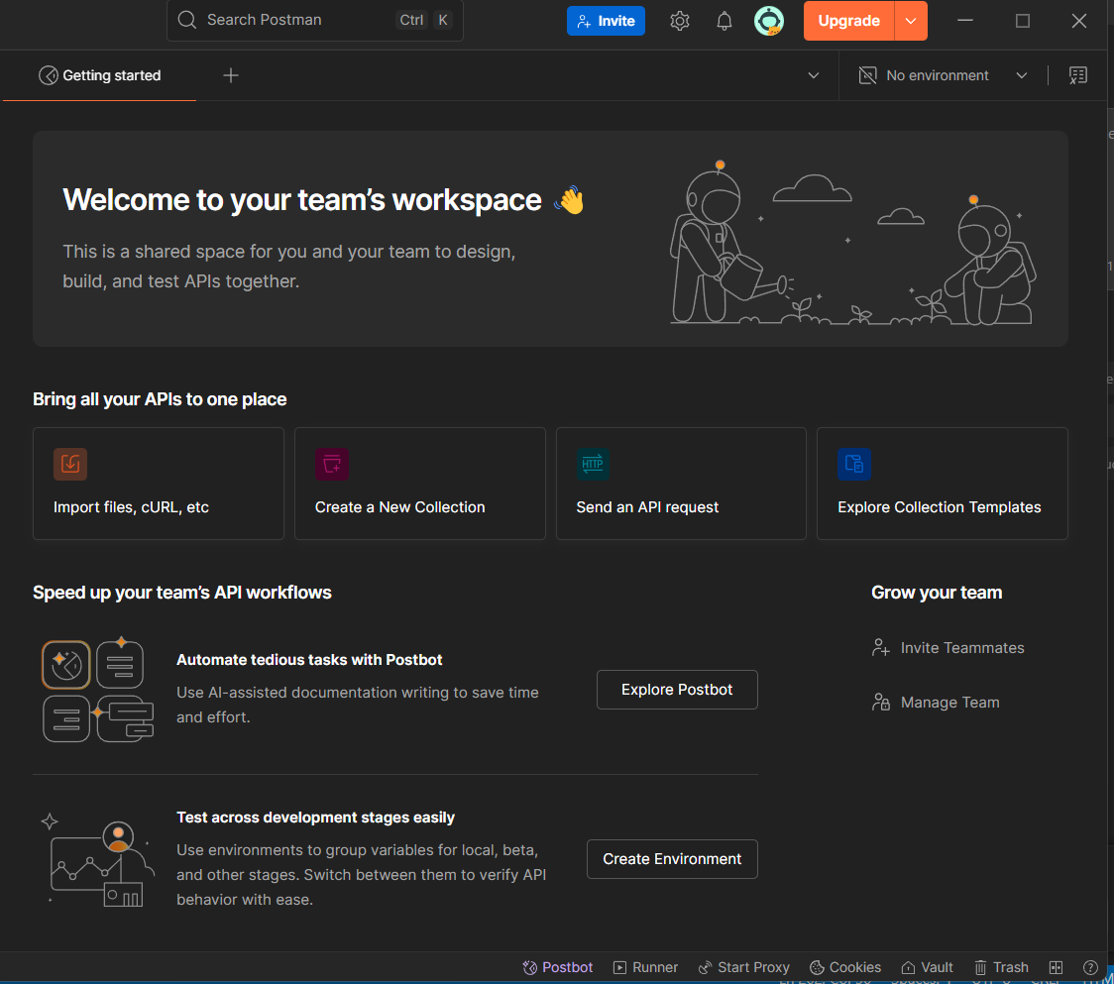Click the user avatar icon
1114x984 pixels.
[768, 21]
